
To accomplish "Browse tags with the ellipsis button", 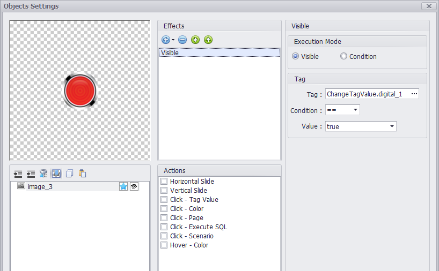I will pyautogui.click(x=414, y=94).
